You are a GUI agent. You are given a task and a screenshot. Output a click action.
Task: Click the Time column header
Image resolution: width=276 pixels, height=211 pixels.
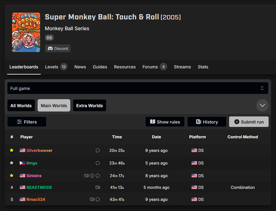[117, 137]
